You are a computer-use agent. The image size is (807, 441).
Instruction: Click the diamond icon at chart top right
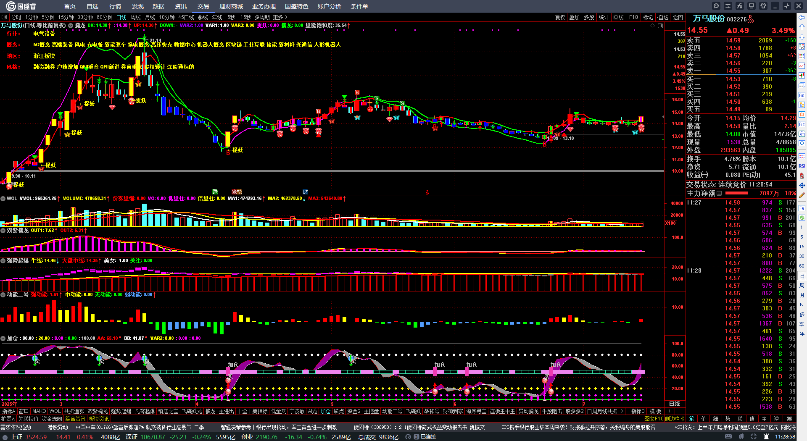pos(653,26)
